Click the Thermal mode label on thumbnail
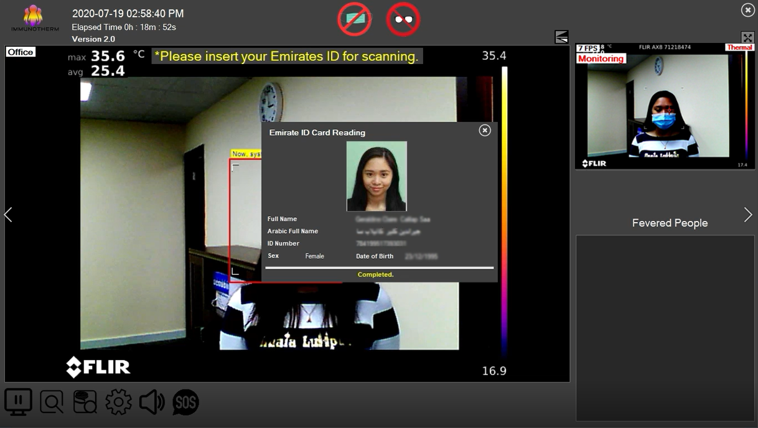The width and height of the screenshot is (758, 428). tap(739, 47)
